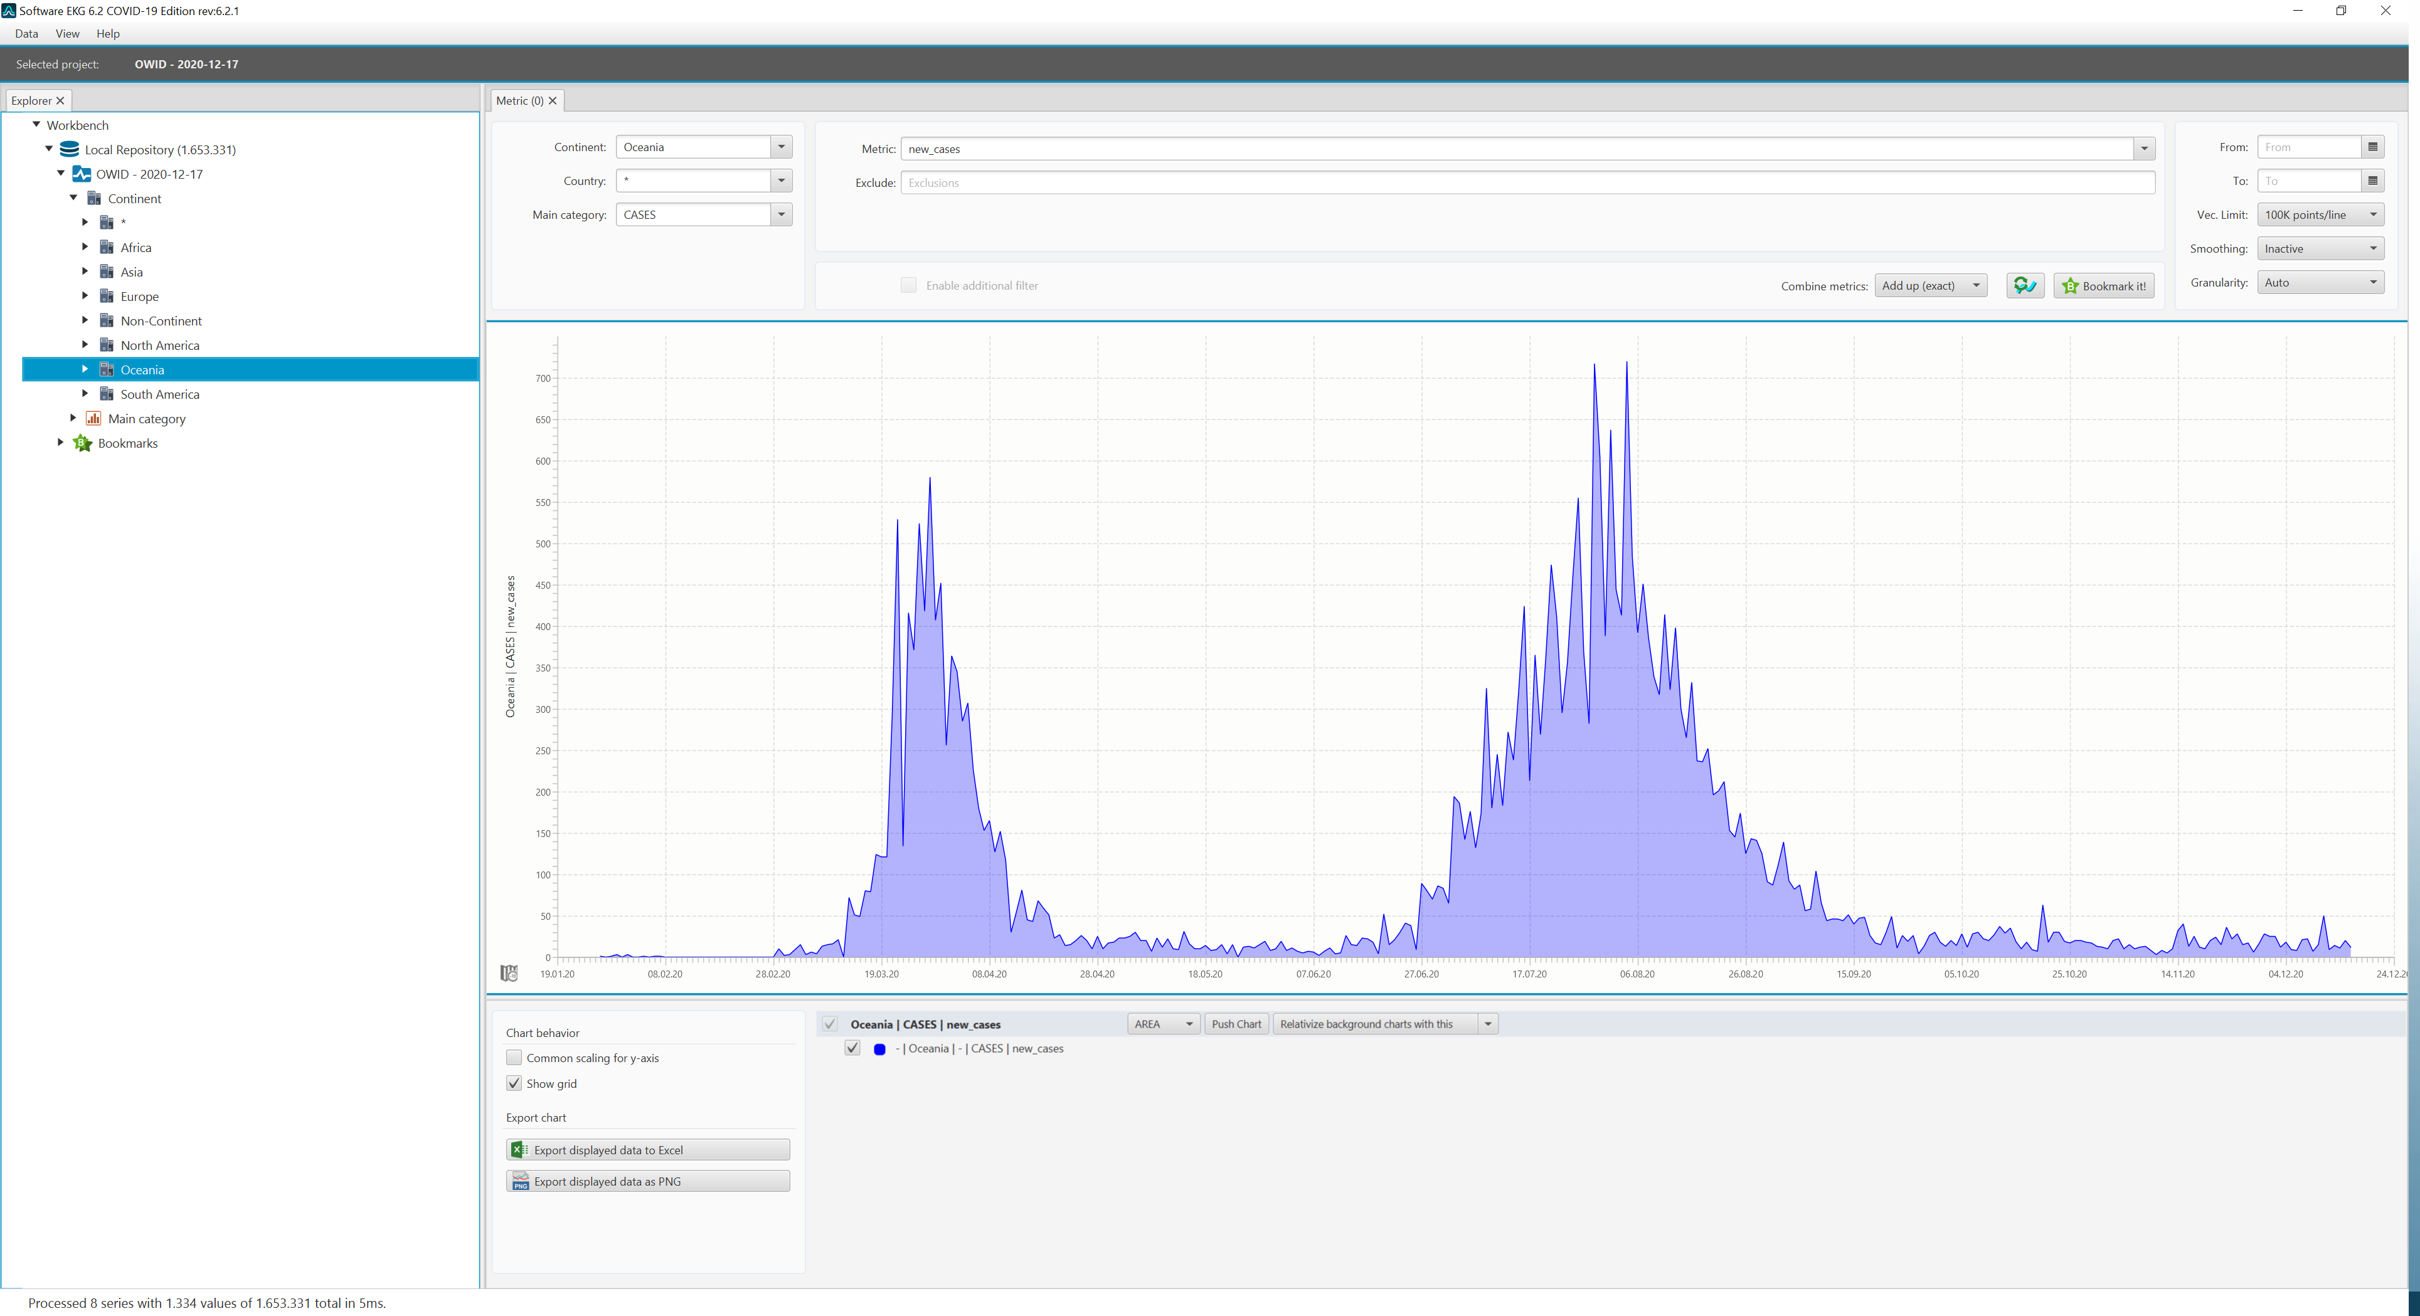
Task: Open the Data menu
Action: (x=26, y=34)
